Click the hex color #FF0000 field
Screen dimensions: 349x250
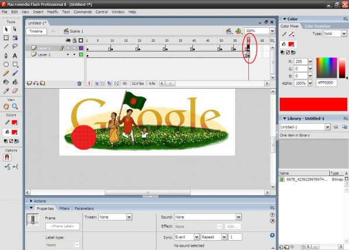tap(326, 83)
